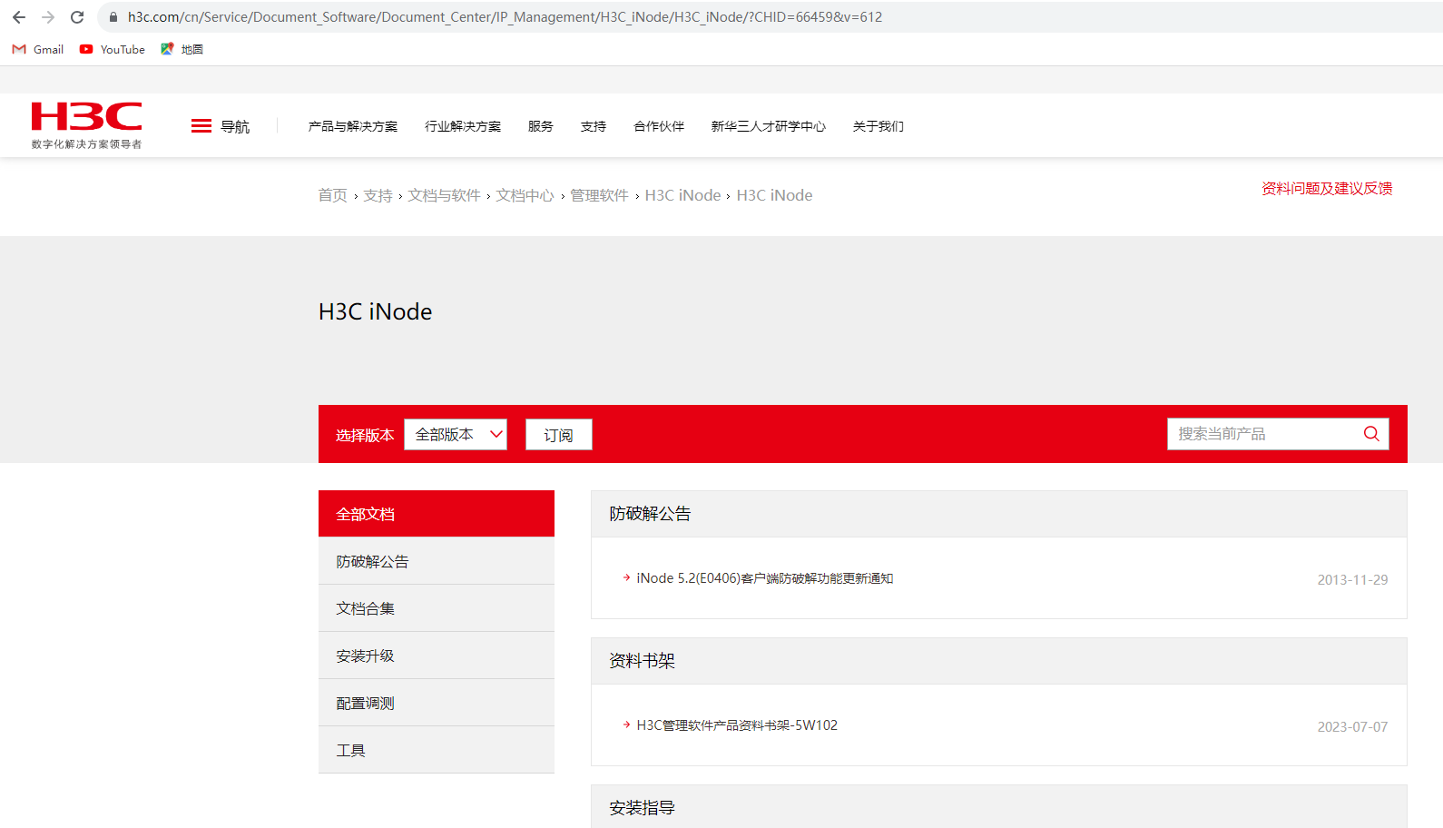Expand the 全部版本 version dropdown
The image size is (1443, 828).
tap(456, 434)
